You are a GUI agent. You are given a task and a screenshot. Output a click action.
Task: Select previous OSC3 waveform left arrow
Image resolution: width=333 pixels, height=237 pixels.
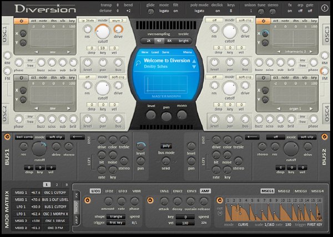(279, 51)
